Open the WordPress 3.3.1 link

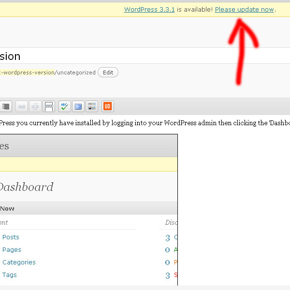point(149,9)
